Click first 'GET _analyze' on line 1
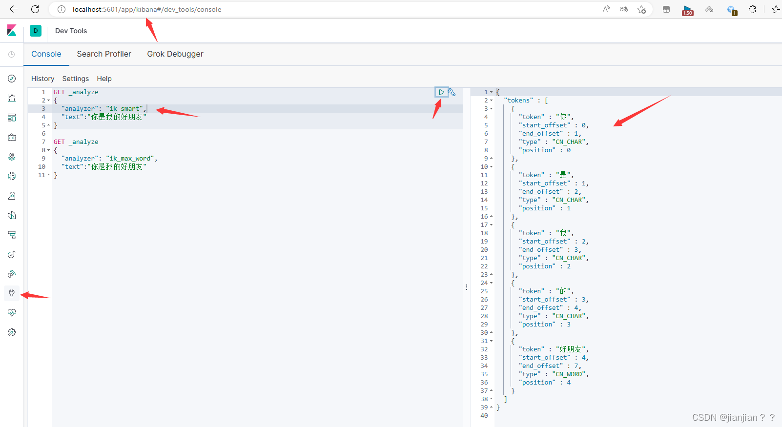This screenshot has height=427, width=782. pyautogui.click(x=76, y=92)
